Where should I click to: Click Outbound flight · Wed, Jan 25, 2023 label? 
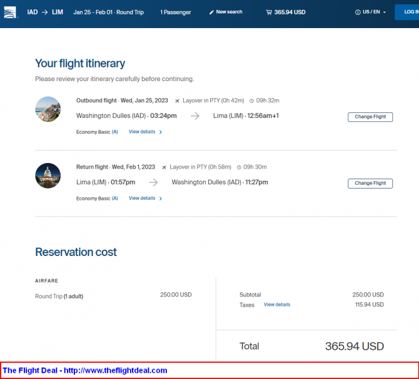(x=122, y=101)
